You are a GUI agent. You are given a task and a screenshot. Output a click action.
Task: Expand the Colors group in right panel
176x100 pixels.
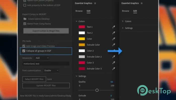tap(123, 21)
